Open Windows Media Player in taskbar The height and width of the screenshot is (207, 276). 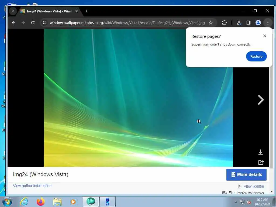pos(74,202)
